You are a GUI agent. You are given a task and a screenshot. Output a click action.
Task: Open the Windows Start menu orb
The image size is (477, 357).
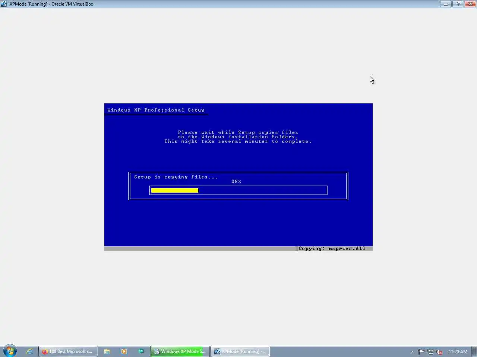[10, 351]
